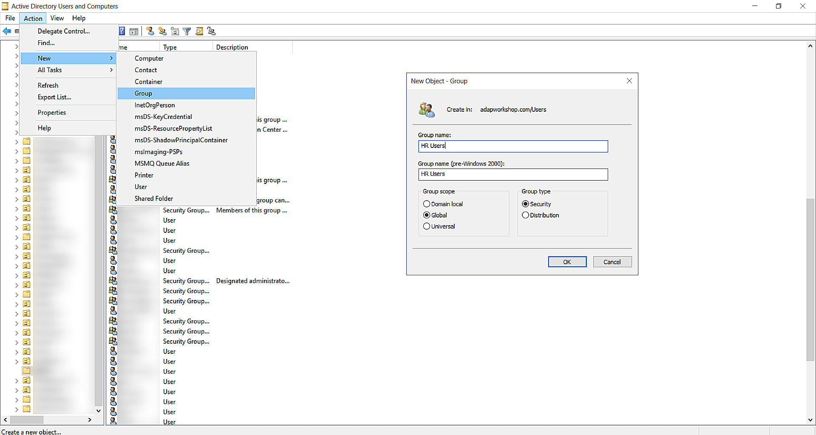
Task: Open the View menu
Action: coord(57,18)
